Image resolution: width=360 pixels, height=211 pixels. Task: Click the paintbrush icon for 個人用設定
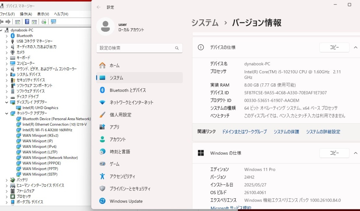point(102,115)
